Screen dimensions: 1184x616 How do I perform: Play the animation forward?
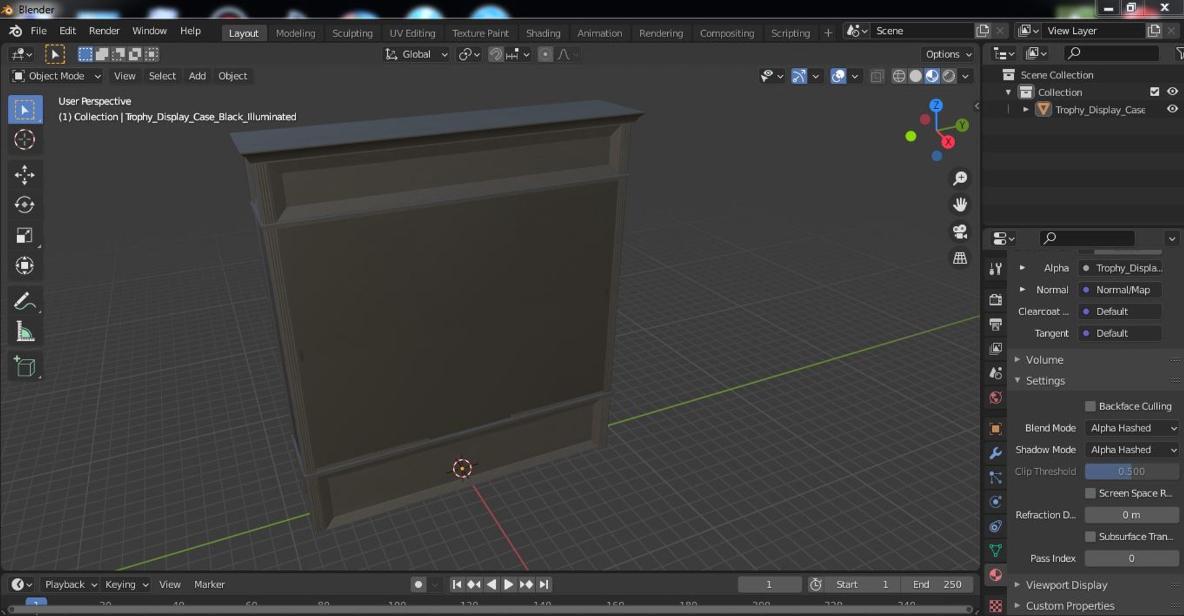tap(509, 585)
